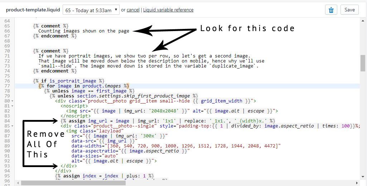This screenshot has height=186, width=367.
Task: Click the data-widths values line
Action: click(x=176, y=146)
